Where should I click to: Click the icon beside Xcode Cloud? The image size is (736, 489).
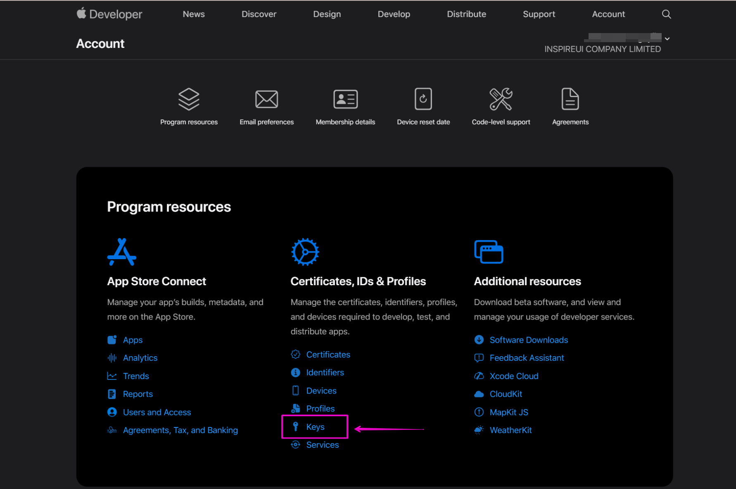click(x=479, y=376)
